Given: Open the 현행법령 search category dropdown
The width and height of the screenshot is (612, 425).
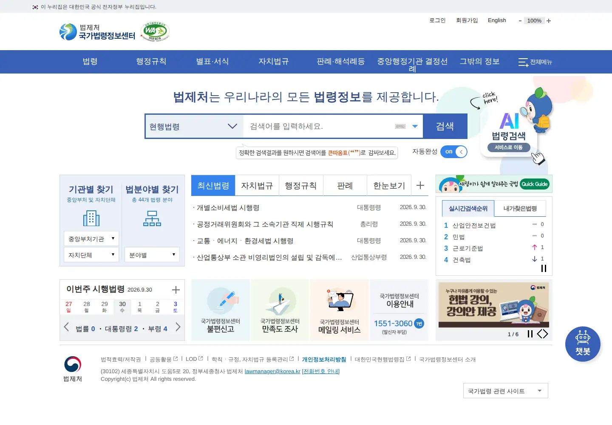Looking at the screenshot, I should point(194,126).
